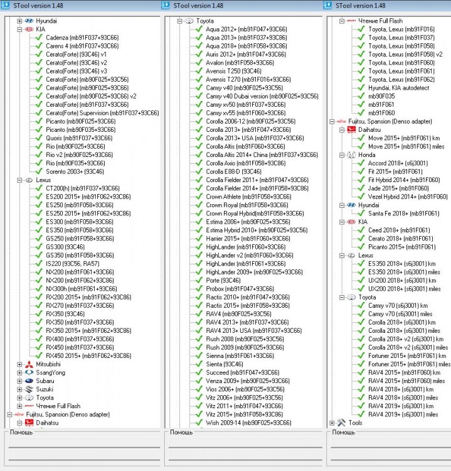Click the green checkmark beside Porte (93C46)
The image size is (451, 471).
tap(199, 281)
